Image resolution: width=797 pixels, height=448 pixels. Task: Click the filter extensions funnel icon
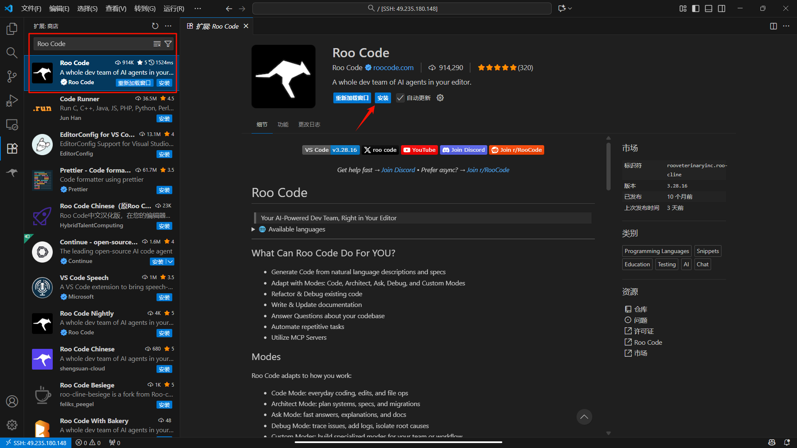click(x=168, y=44)
